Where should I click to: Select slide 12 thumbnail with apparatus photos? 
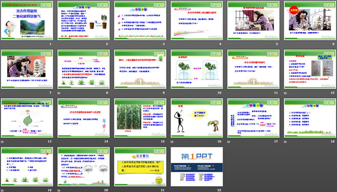coord(310,69)
